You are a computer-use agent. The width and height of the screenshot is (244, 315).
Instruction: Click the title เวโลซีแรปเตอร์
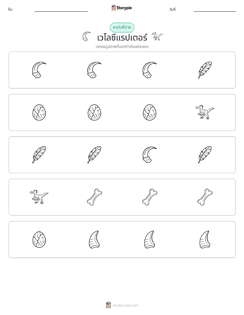(x=122, y=37)
